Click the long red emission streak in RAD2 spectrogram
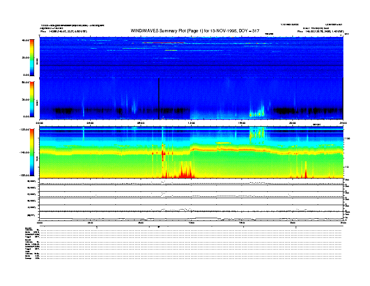 164,43
